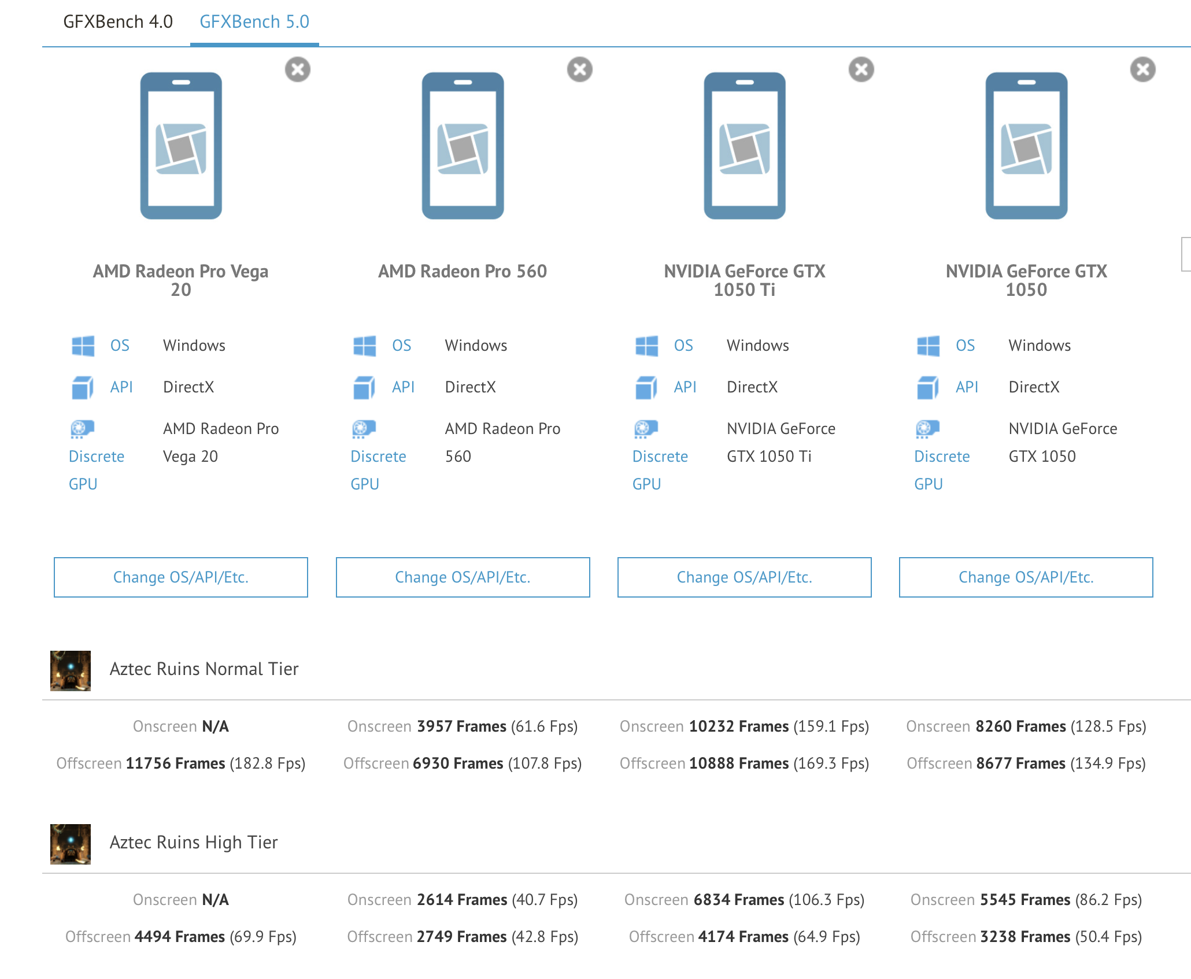Viewport: 1191px width, 979px height.
Task: Click Change OS/API/Etc. for GTX 1050
Action: click(x=1026, y=577)
